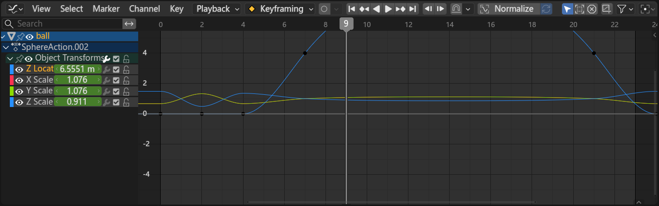
Task: Toggle pin icon on ball row
Action: (x=20, y=36)
